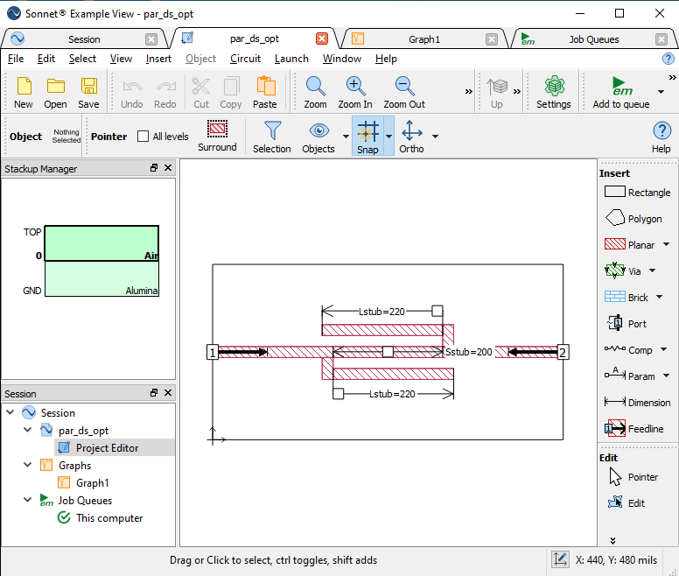Viewport: 679px width, 576px height.
Task: Check the All levels checkbox
Action: click(143, 136)
